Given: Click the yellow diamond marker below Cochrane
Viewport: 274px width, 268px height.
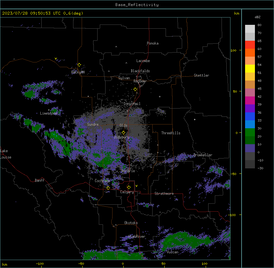Looking at the screenshot, I should [x=108, y=188].
